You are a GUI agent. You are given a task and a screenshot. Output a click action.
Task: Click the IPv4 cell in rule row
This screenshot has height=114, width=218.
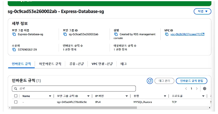click(98, 102)
